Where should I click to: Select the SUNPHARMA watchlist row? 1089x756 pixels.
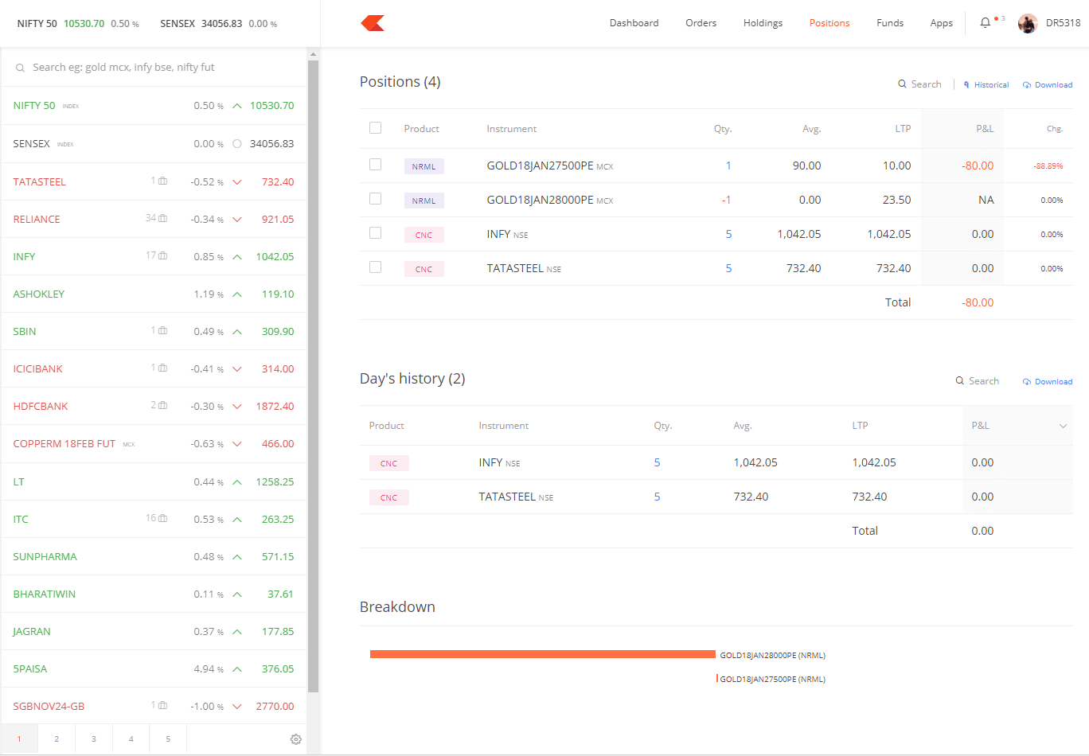(x=154, y=556)
